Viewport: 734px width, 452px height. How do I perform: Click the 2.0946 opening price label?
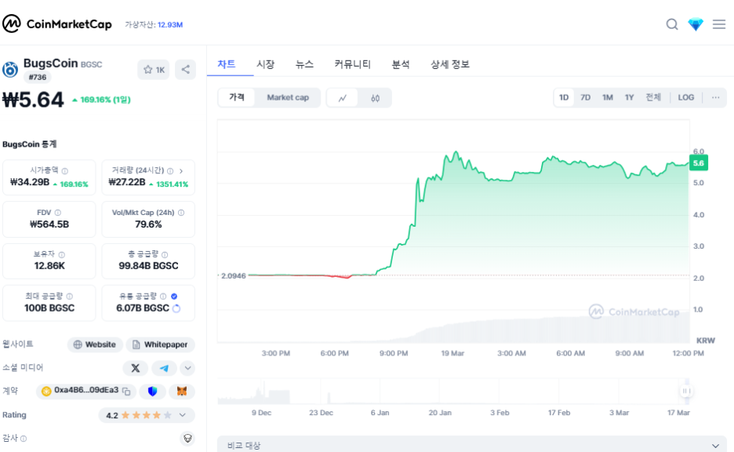(234, 276)
